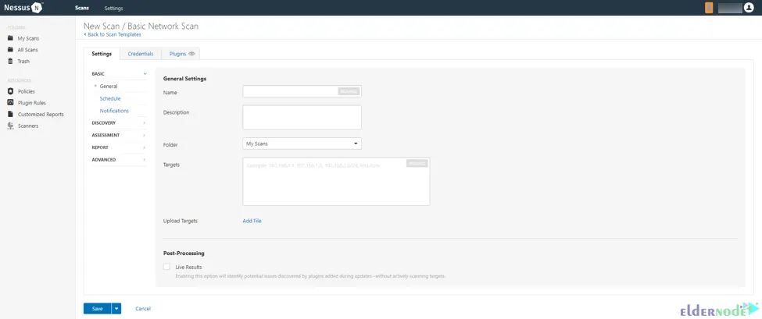
Task: Click the Plugin Rules icon
Action: pos(10,103)
